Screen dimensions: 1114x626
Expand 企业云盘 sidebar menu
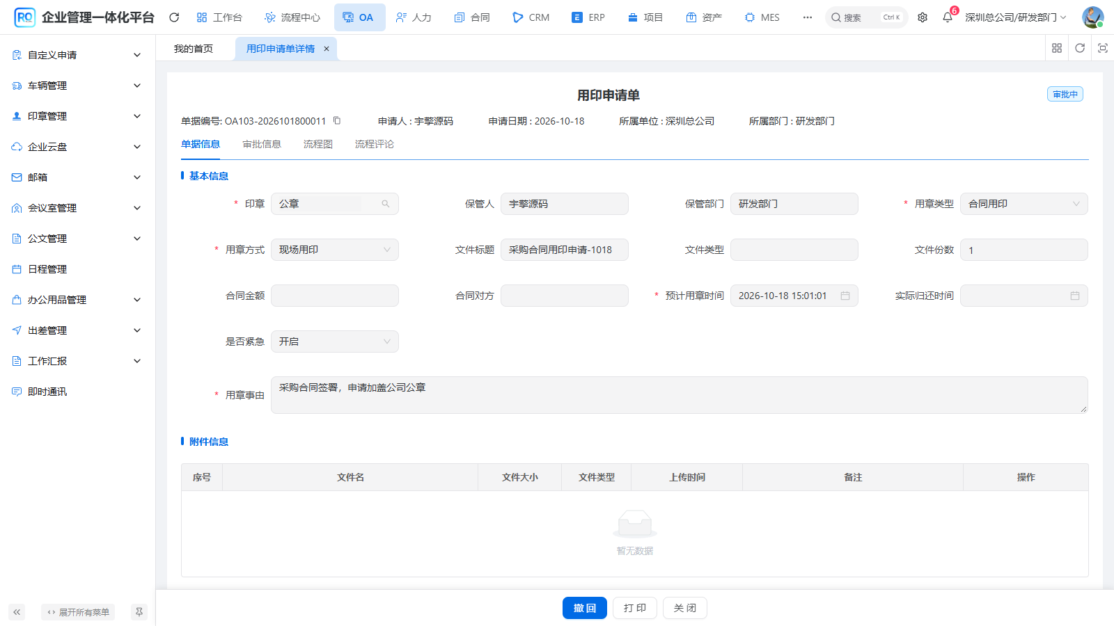77,147
